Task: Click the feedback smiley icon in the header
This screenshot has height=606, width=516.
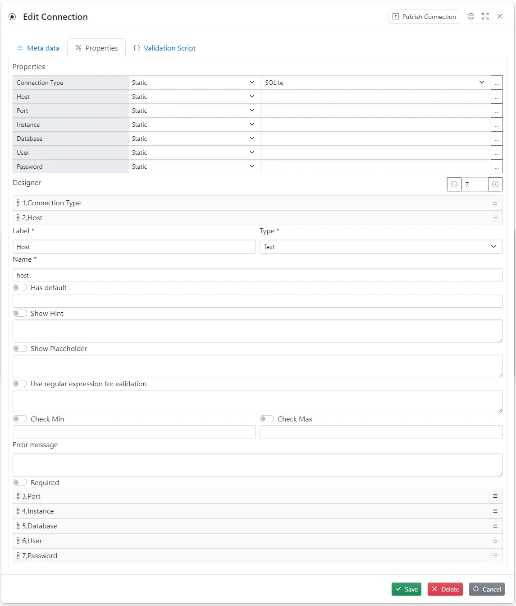Action: [471, 16]
